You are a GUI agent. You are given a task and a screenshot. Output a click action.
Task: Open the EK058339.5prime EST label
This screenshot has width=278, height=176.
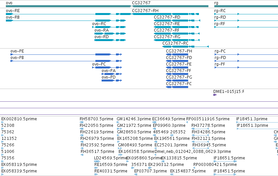click(19, 171)
